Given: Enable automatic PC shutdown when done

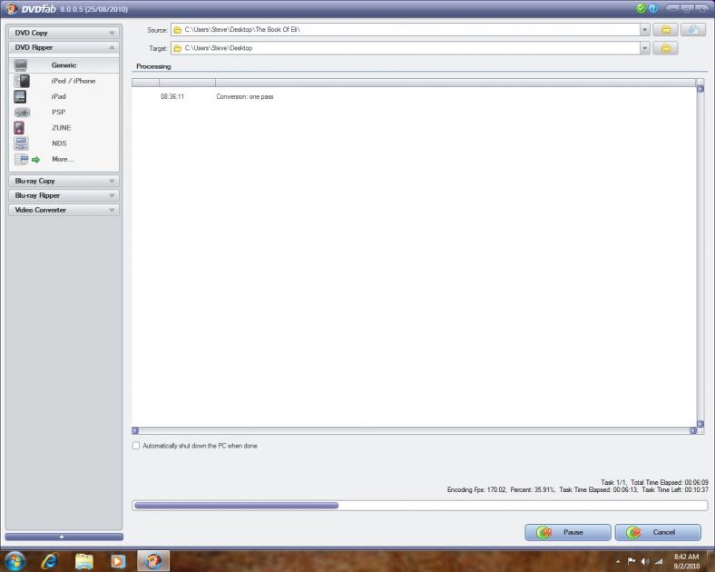Looking at the screenshot, I should pyautogui.click(x=136, y=446).
